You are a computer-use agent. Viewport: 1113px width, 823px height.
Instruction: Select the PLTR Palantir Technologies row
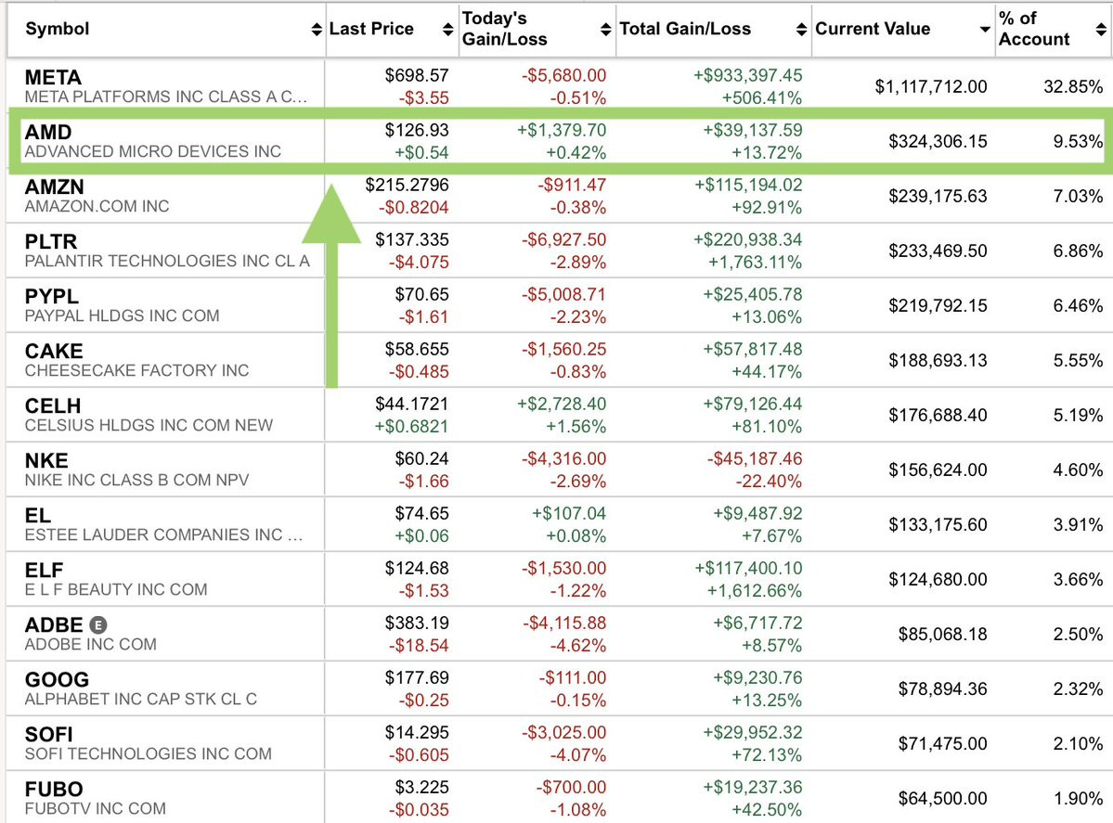click(x=555, y=251)
